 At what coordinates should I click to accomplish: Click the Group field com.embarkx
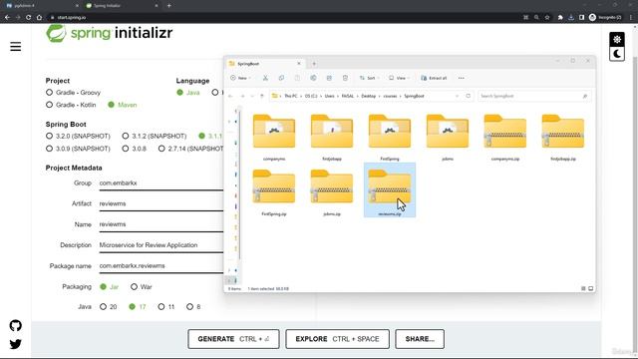(161, 183)
